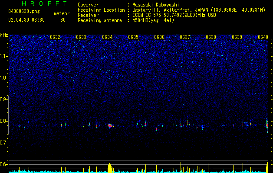Click the 0.8 kHz axis label
The height and width of the screenshot is (173, 273).
(4, 121)
